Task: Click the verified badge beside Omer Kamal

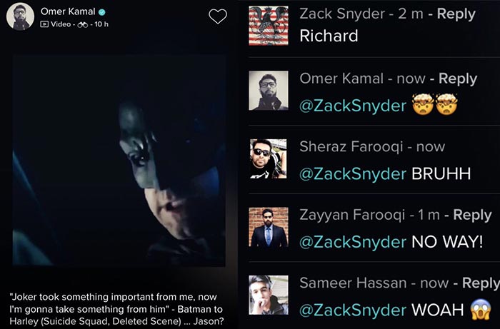Action: [102, 12]
